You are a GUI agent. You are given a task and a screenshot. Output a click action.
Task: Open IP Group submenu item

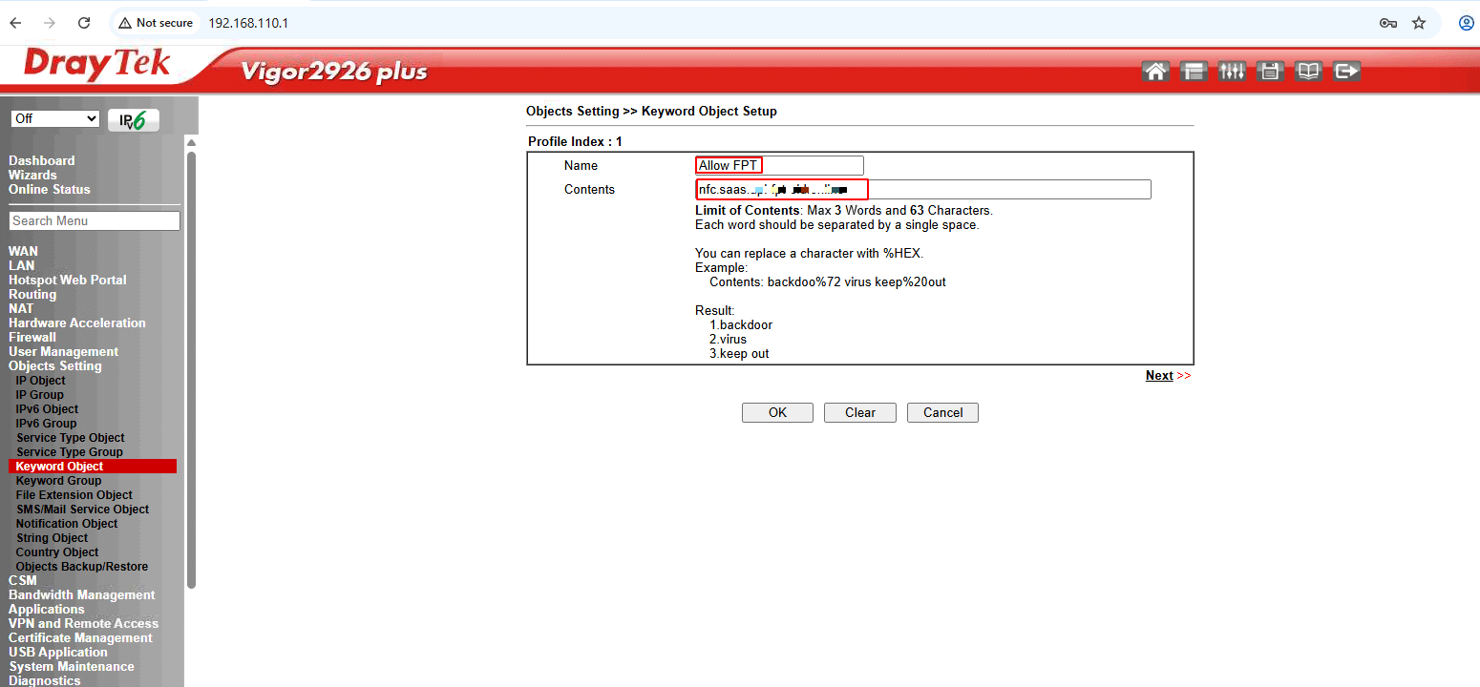40,394
